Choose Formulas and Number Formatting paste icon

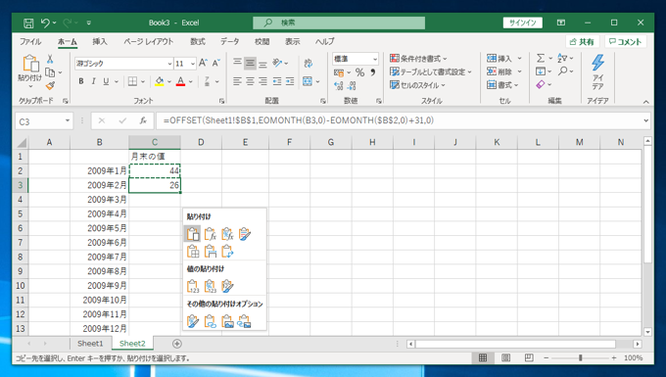coord(227,234)
